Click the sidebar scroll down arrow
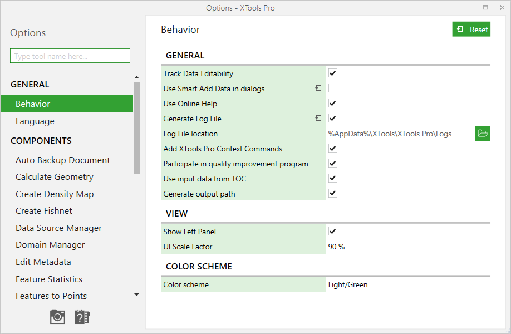 click(x=136, y=294)
